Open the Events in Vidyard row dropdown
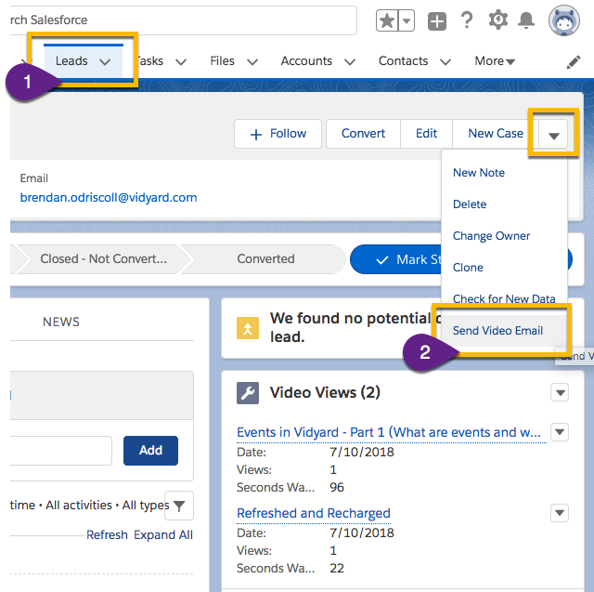This screenshot has height=592, width=594. click(x=560, y=432)
